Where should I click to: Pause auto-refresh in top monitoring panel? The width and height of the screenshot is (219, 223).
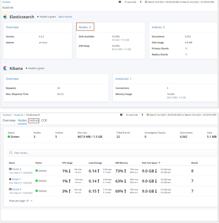pos(120,2)
